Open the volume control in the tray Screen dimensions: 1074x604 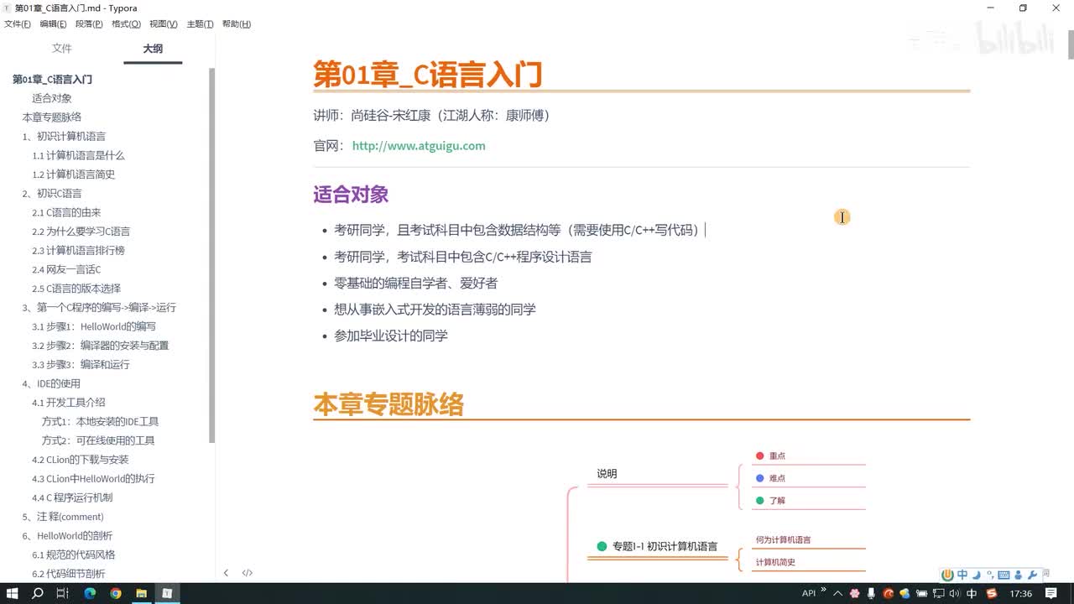click(x=955, y=593)
